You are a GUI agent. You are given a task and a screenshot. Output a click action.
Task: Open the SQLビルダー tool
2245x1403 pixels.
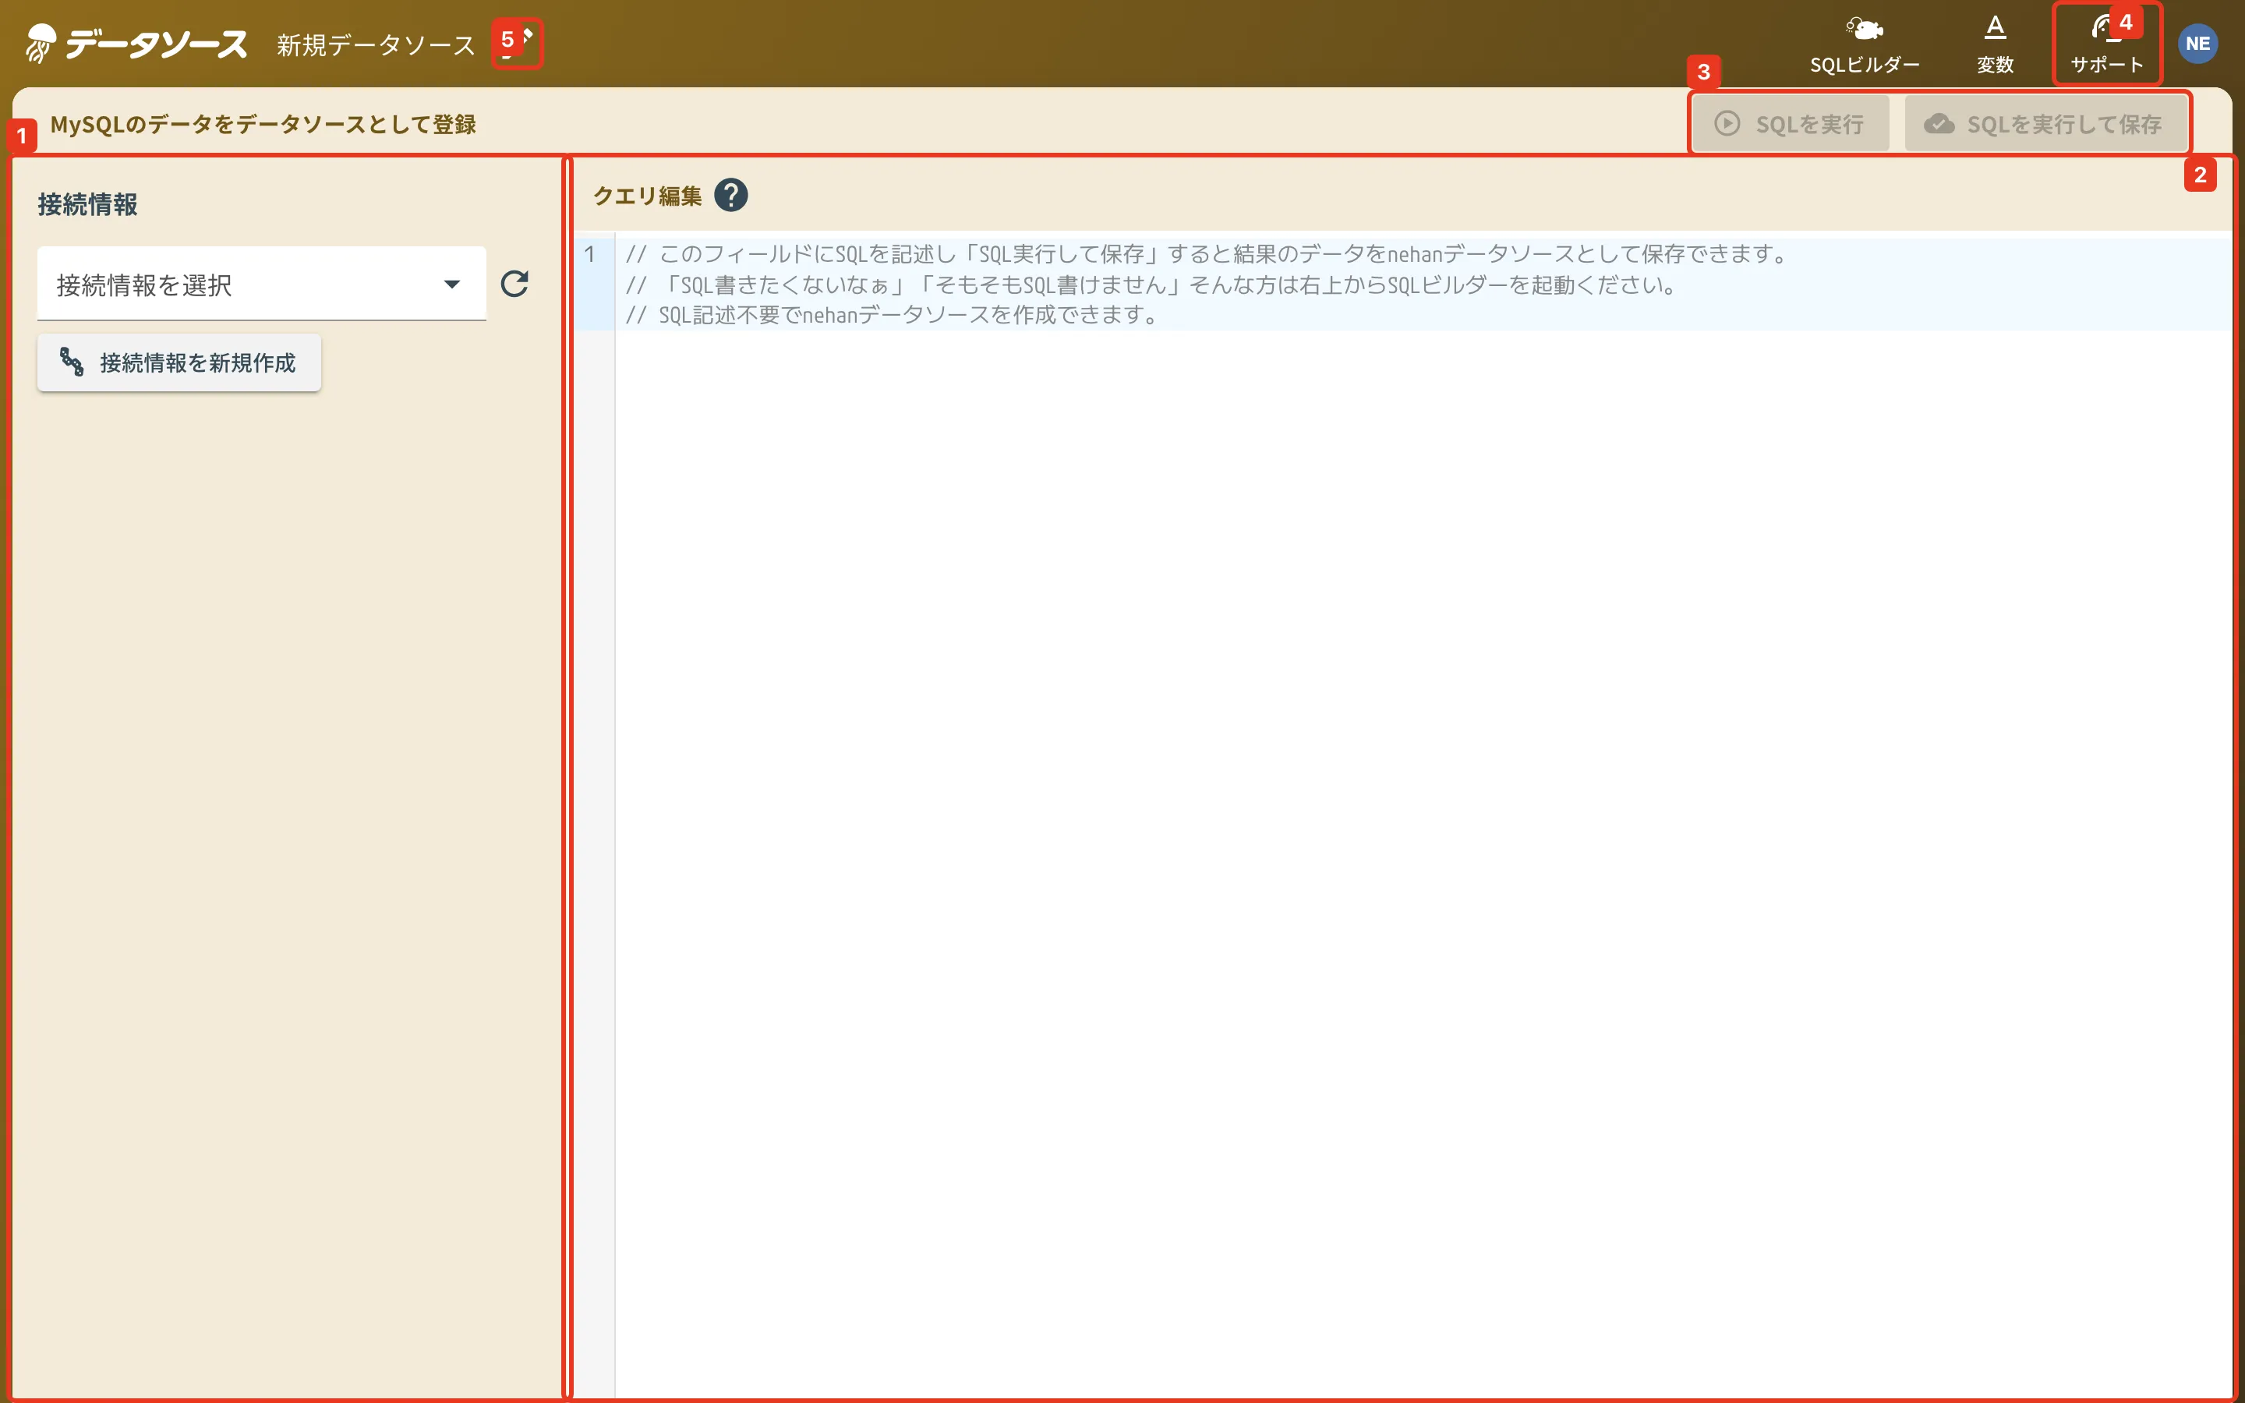tap(1865, 44)
